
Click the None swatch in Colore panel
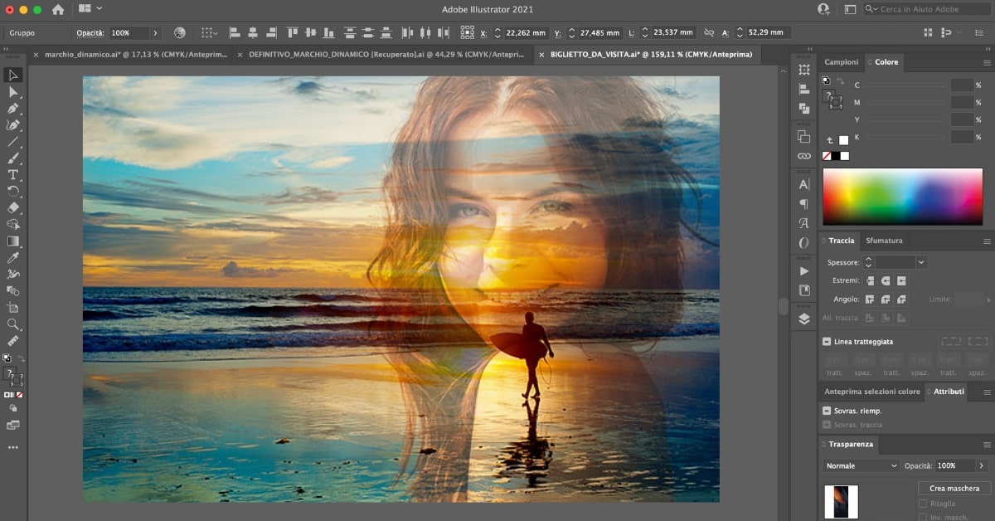point(827,156)
